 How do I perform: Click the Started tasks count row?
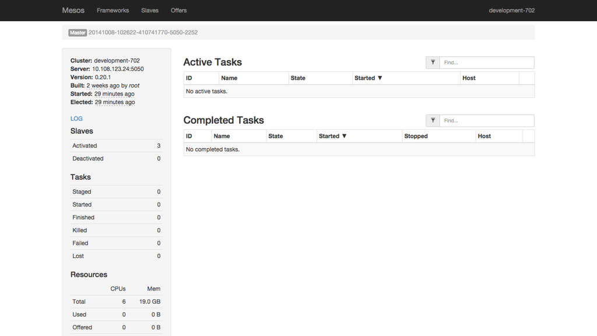tap(116, 205)
